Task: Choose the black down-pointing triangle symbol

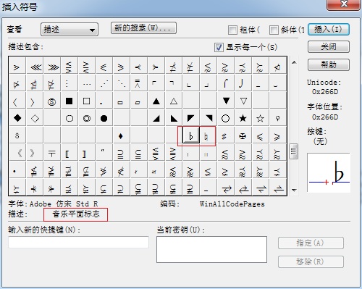Action: (x=226, y=101)
